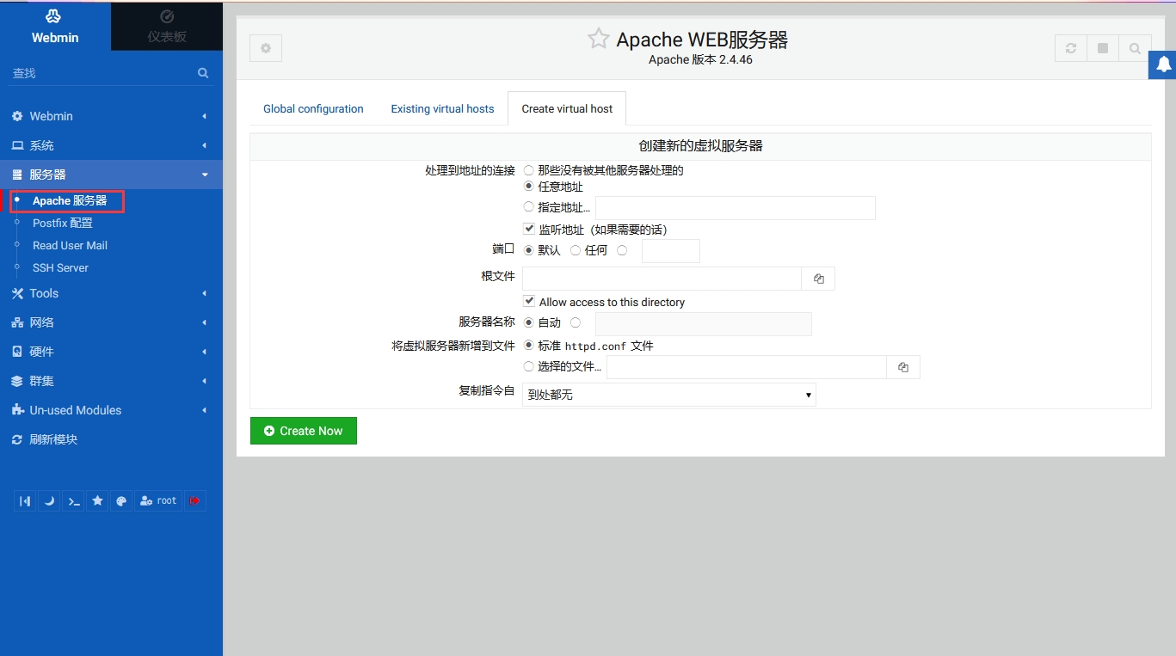Switch to the Existing virtual hosts tab

(442, 109)
